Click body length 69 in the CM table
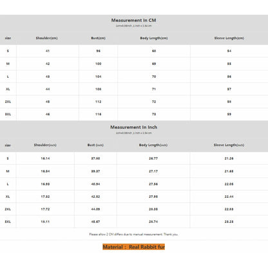This screenshot has width=268, height=268. coord(154,64)
